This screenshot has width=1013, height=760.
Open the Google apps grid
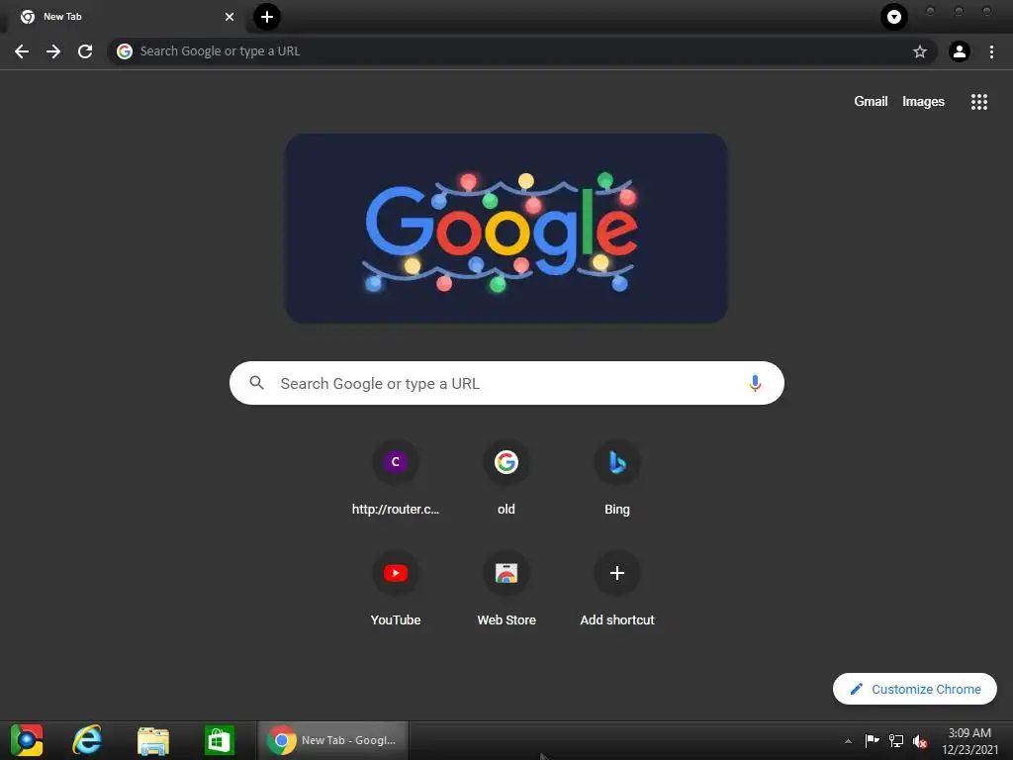point(978,102)
